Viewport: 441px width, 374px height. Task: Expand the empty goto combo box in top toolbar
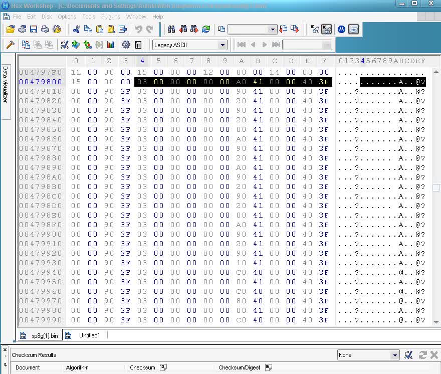(272, 30)
